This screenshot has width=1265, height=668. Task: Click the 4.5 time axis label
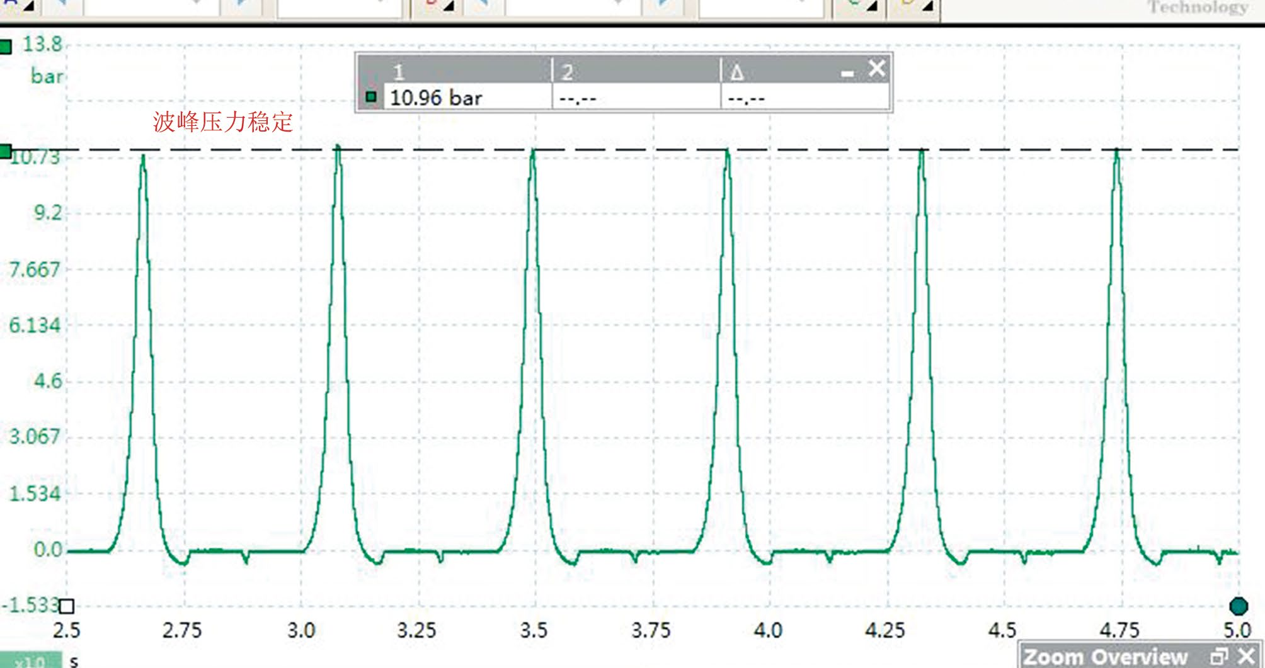[x=1002, y=630]
